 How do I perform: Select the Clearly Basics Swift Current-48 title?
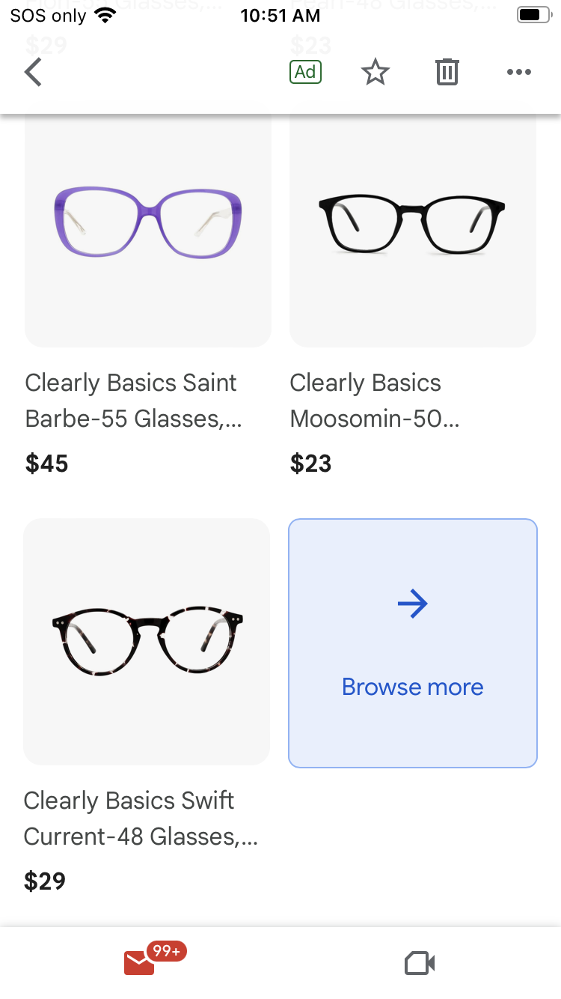[139, 819]
